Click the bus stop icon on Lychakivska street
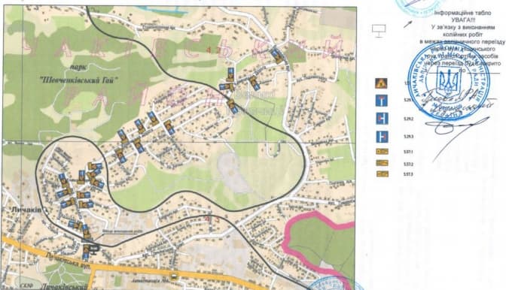This screenshot has width=506, height=290. [x=174, y=276]
